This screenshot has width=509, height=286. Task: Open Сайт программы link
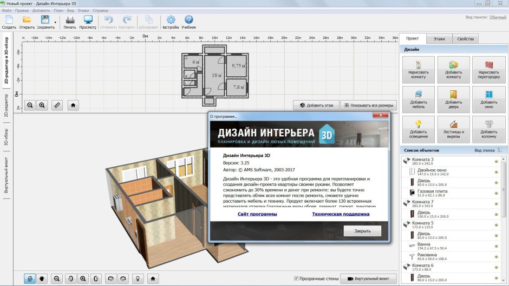[257, 214]
